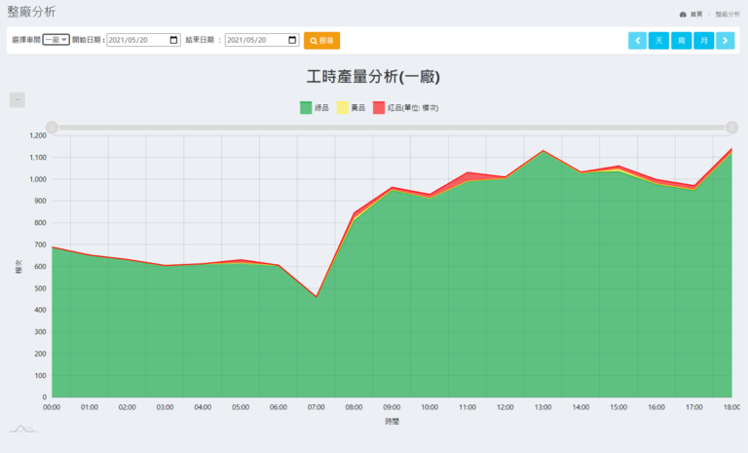The image size is (748, 453).
Task: Switch to 月 month view
Action: 703,41
